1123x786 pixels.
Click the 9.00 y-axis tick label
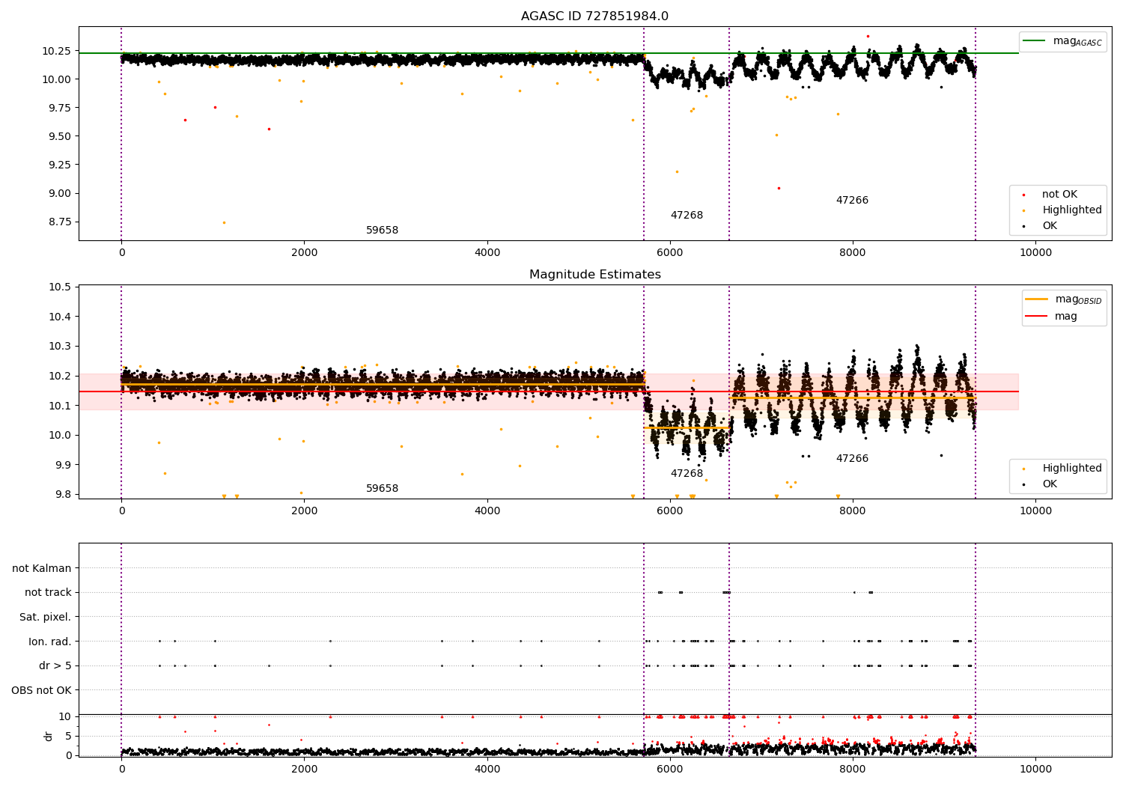tap(60, 194)
